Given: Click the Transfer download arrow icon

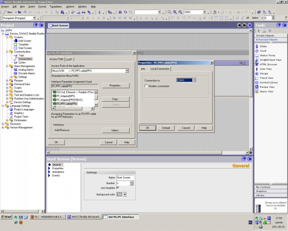Looking at the screenshot, I should [x=100, y=12].
